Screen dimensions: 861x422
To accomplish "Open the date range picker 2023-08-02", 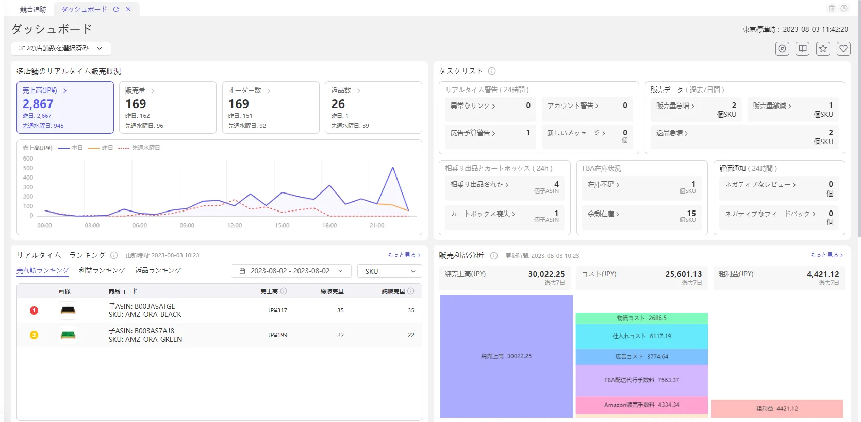I will pyautogui.click(x=291, y=271).
